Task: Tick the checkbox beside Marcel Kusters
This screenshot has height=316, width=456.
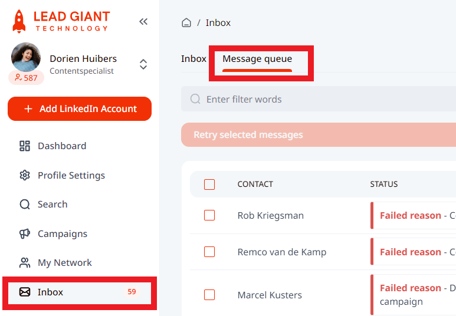Action: [209, 295]
